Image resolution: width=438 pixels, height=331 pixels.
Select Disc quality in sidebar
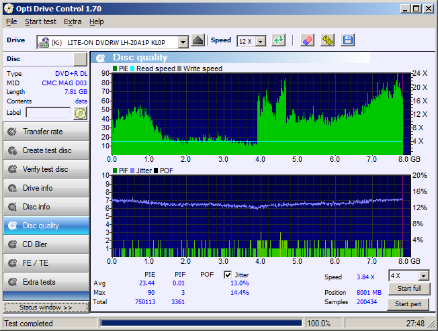point(46,226)
